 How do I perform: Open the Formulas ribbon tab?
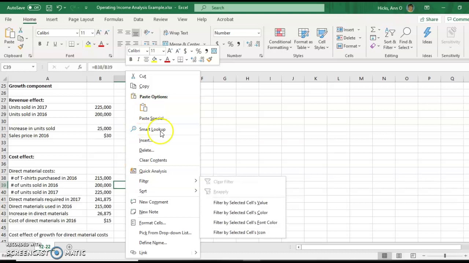[114, 19]
